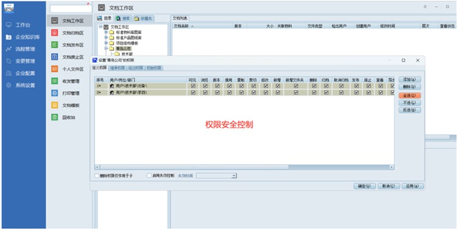The height and width of the screenshot is (230, 457).
Task: Open 企业知识库 folder icon in blue sidebar
Action: tap(9, 37)
